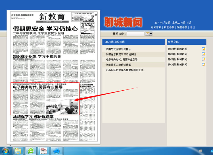
Task: Click the C3 page PDF icon
Action: pyautogui.click(x=203, y=59)
